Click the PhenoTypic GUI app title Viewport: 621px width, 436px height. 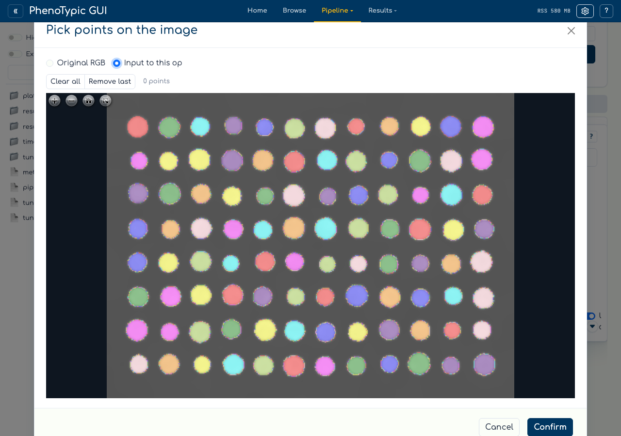pos(68,11)
